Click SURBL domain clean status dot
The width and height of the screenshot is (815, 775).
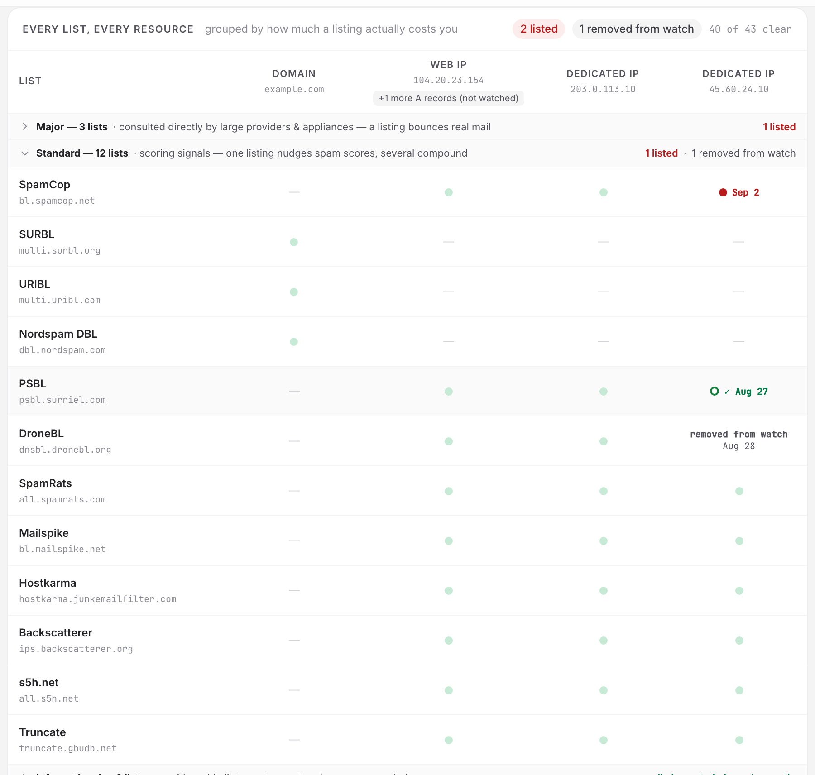[294, 242]
